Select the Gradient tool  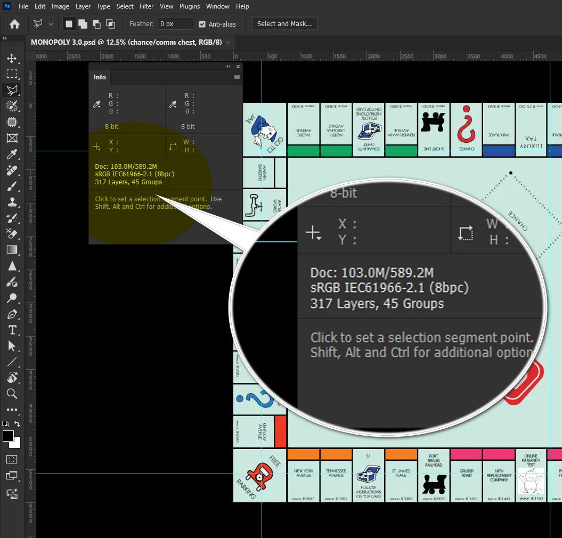point(12,250)
